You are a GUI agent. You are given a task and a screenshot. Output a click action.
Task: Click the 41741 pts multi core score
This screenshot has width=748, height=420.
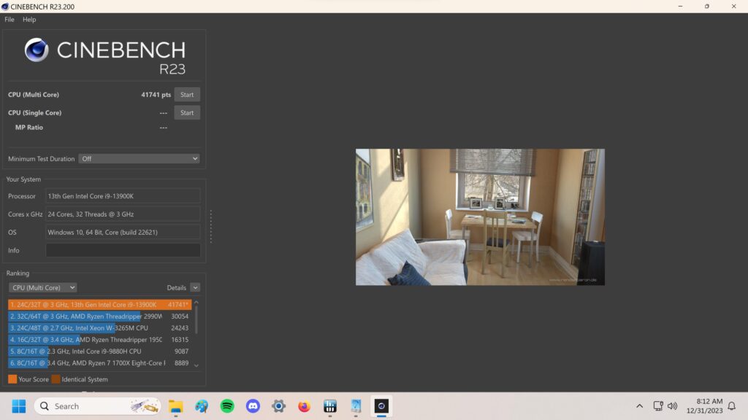click(156, 95)
